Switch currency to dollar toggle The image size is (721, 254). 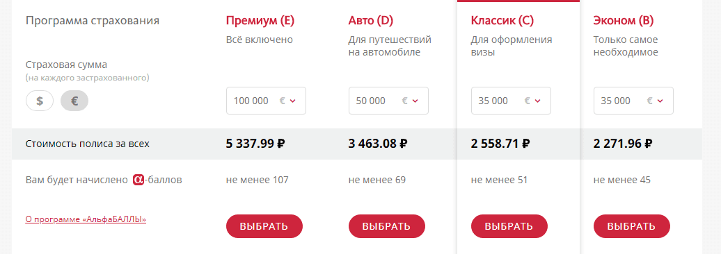pyautogui.click(x=40, y=101)
